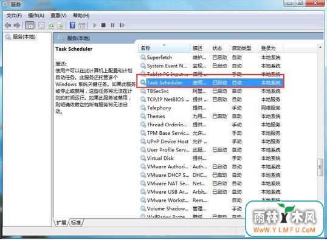This screenshot has height=240, width=327.
Task: Click the Task Scheduler heading in description pane
Action: point(74,49)
